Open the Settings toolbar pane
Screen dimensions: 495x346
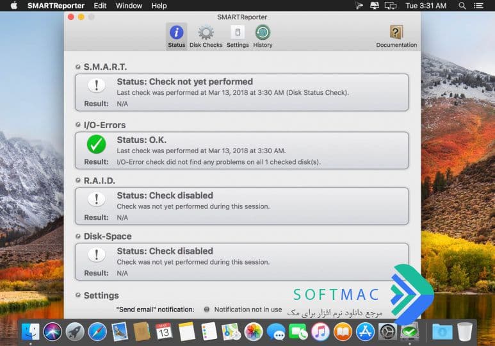(x=238, y=36)
